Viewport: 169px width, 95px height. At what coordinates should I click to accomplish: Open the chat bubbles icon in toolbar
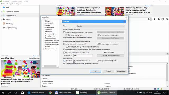159,19
